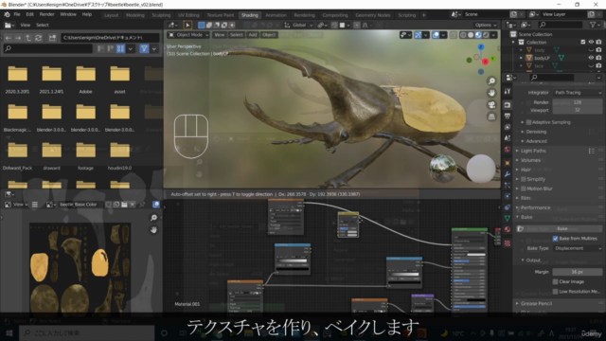
Task: Open the Help menu
Action: 87,14
